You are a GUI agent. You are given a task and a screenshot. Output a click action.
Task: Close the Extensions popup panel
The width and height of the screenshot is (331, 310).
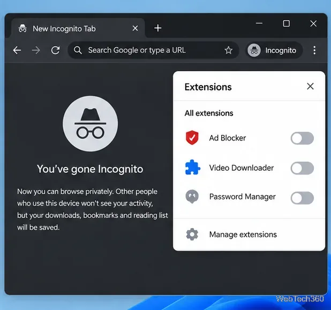[x=310, y=86]
